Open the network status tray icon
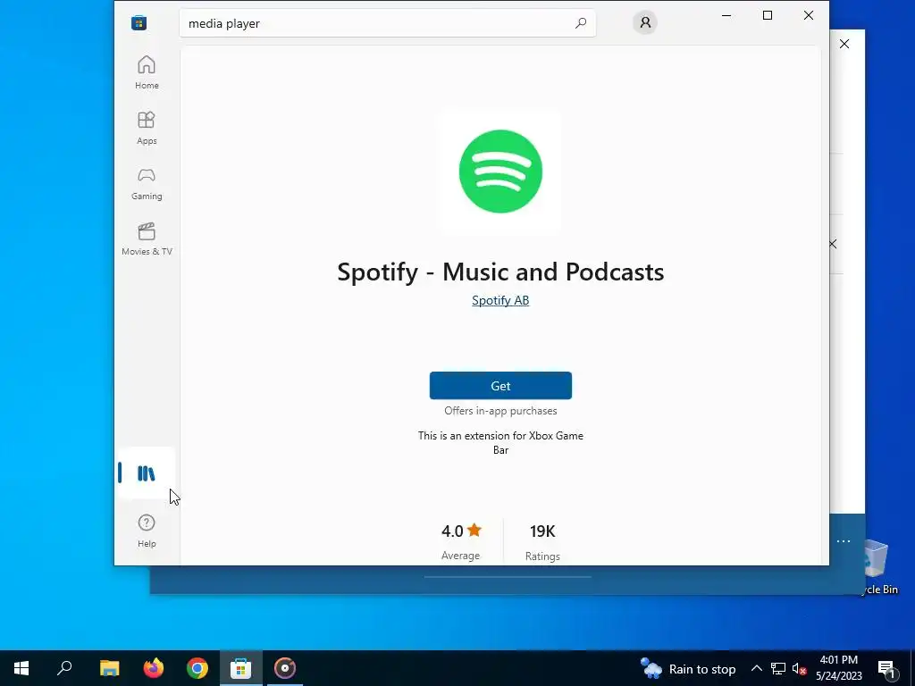This screenshot has width=915, height=686. pos(778,668)
